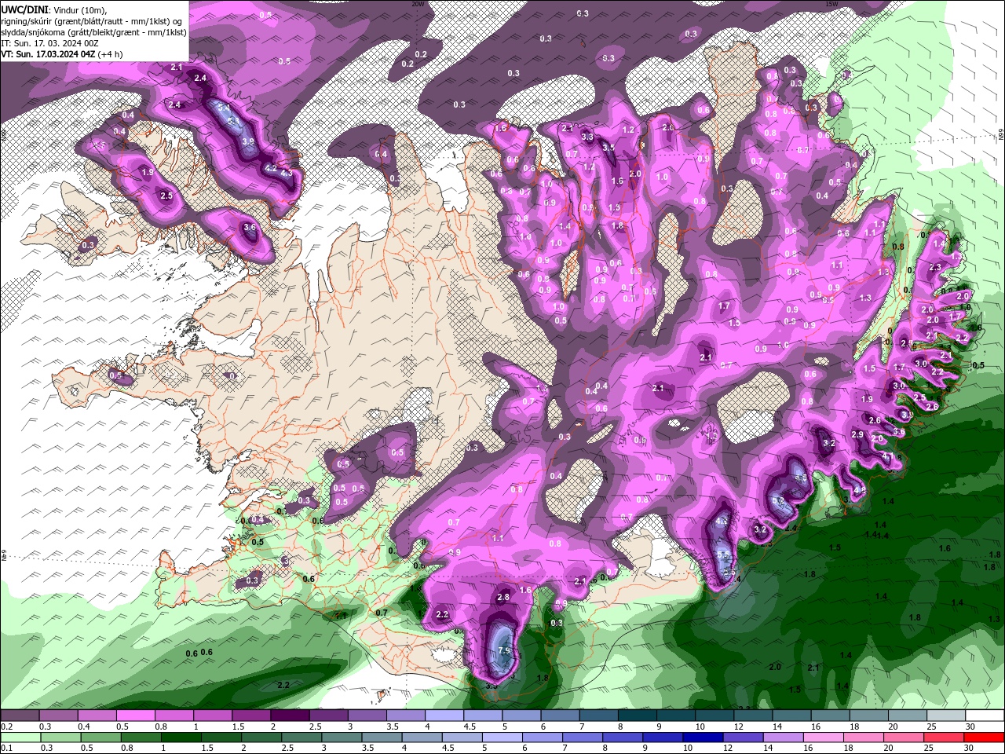Pick the dark teal 9 swatch in upper legend row

[676, 716]
